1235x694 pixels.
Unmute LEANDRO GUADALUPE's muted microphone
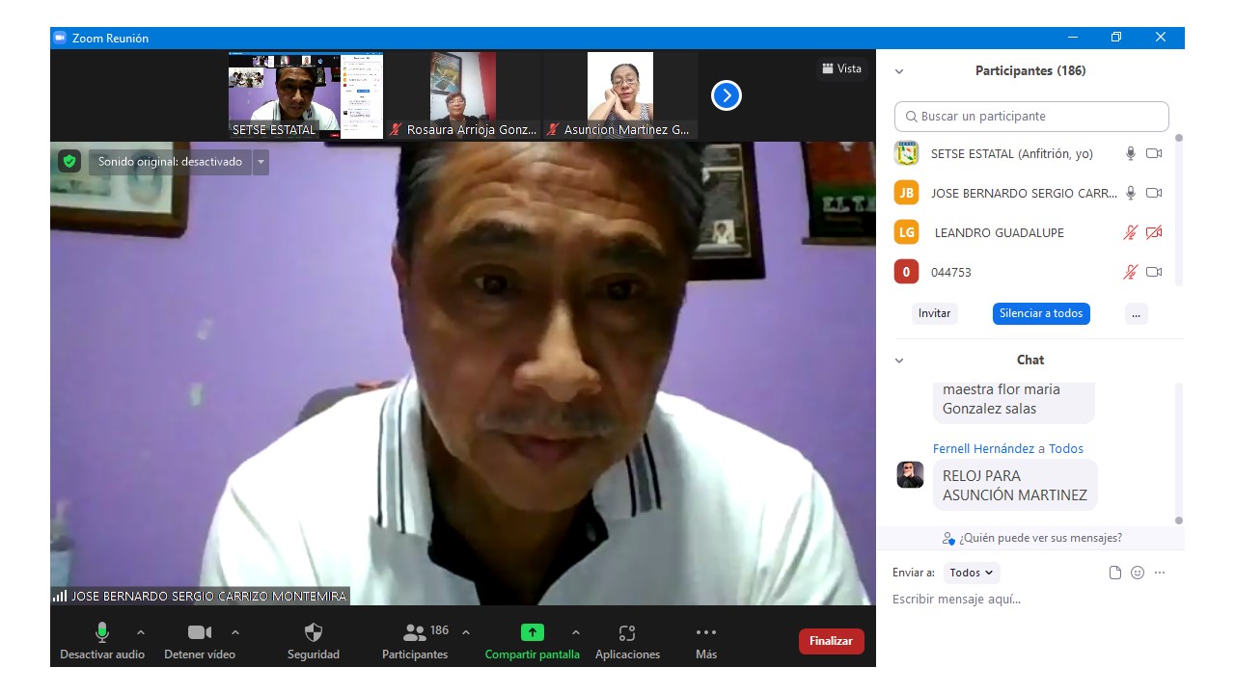pyautogui.click(x=1131, y=232)
